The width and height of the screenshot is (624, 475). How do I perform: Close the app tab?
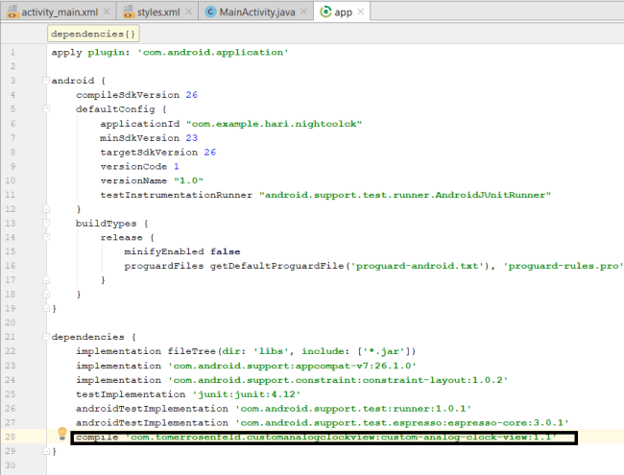click(361, 12)
